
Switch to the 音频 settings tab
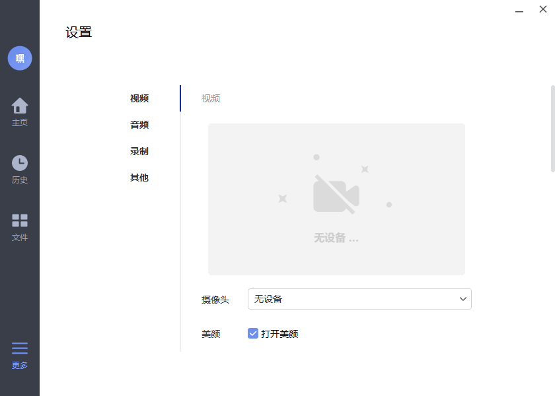[x=139, y=125]
